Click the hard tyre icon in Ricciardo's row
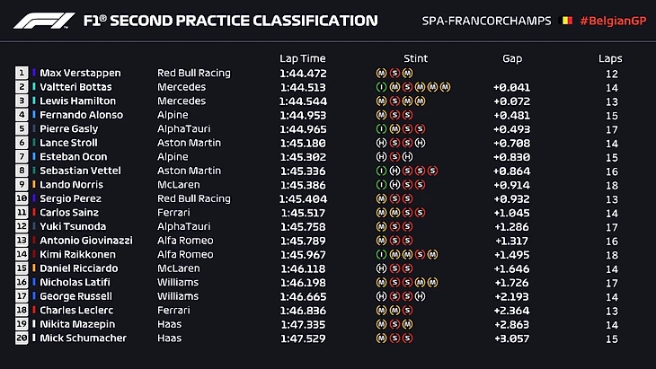Image resolution: width=656 pixels, height=369 pixels. [381, 268]
